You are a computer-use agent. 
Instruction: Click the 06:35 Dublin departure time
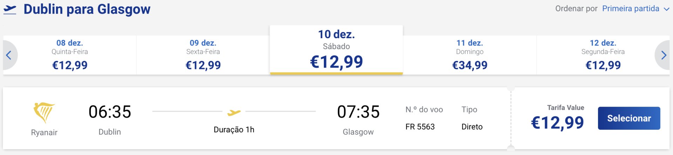tap(110, 112)
